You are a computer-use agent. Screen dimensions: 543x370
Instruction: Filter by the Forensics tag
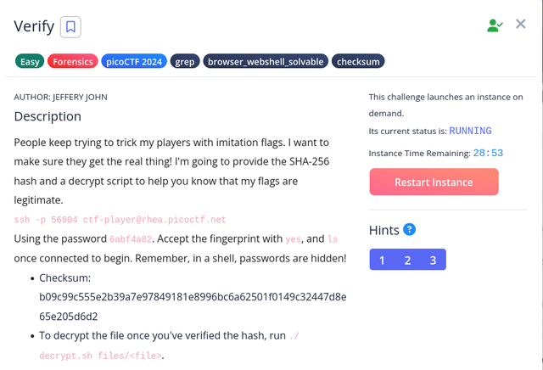(73, 61)
